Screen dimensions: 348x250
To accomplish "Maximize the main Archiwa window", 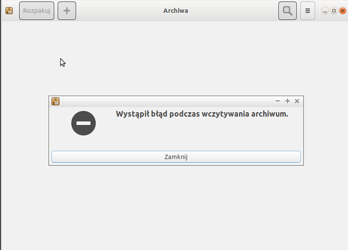I will 333,11.
